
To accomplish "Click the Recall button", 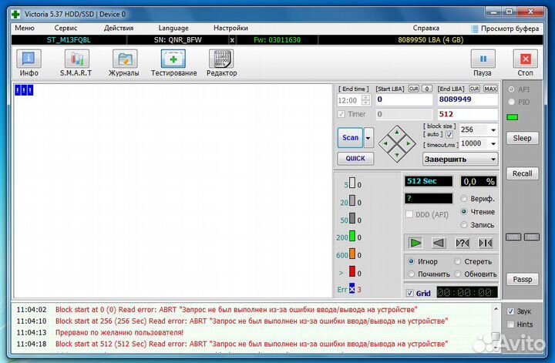I will click(522, 173).
